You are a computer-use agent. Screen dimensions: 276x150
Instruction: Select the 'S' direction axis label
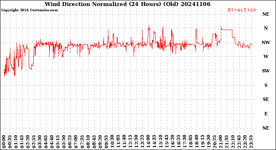pyautogui.click(x=266, y=85)
